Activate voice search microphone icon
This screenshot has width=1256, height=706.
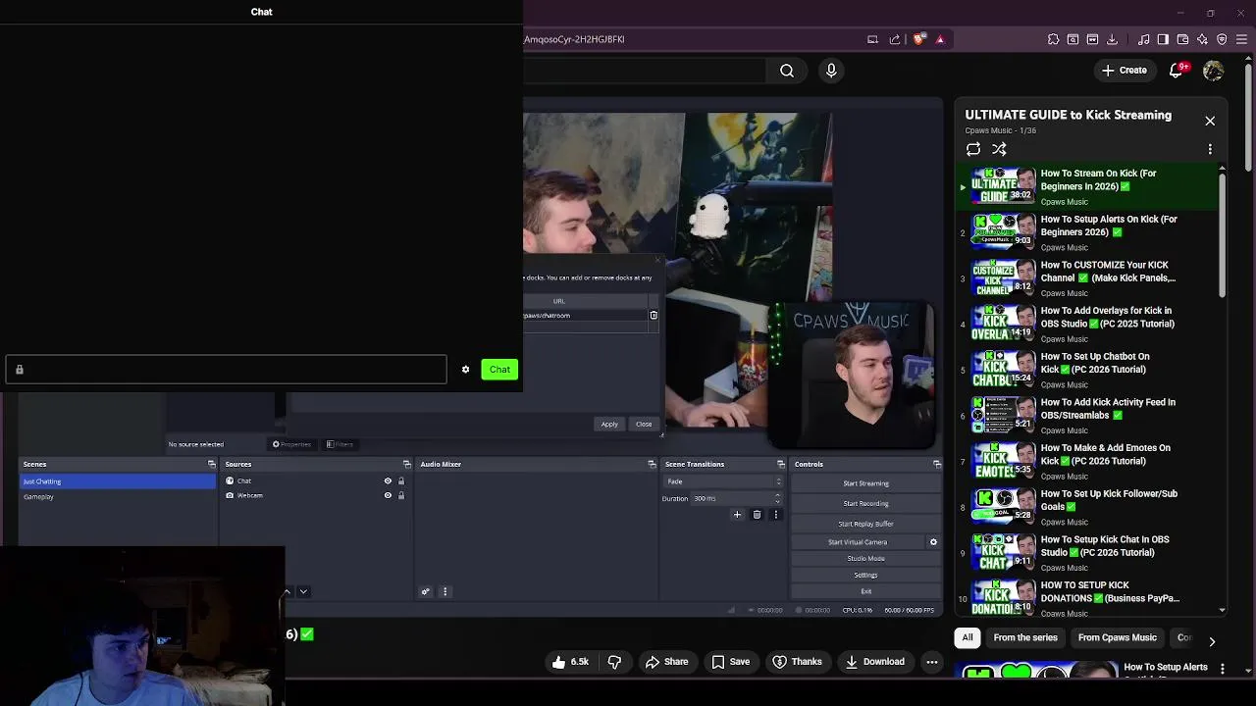pos(831,71)
